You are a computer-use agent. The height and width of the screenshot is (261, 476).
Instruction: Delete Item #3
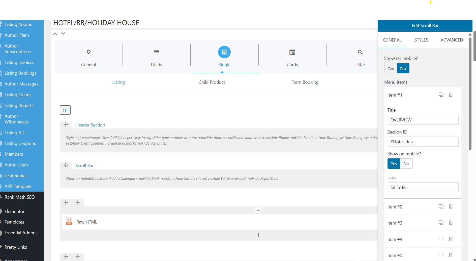pyautogui.click(x=451, y=223)
